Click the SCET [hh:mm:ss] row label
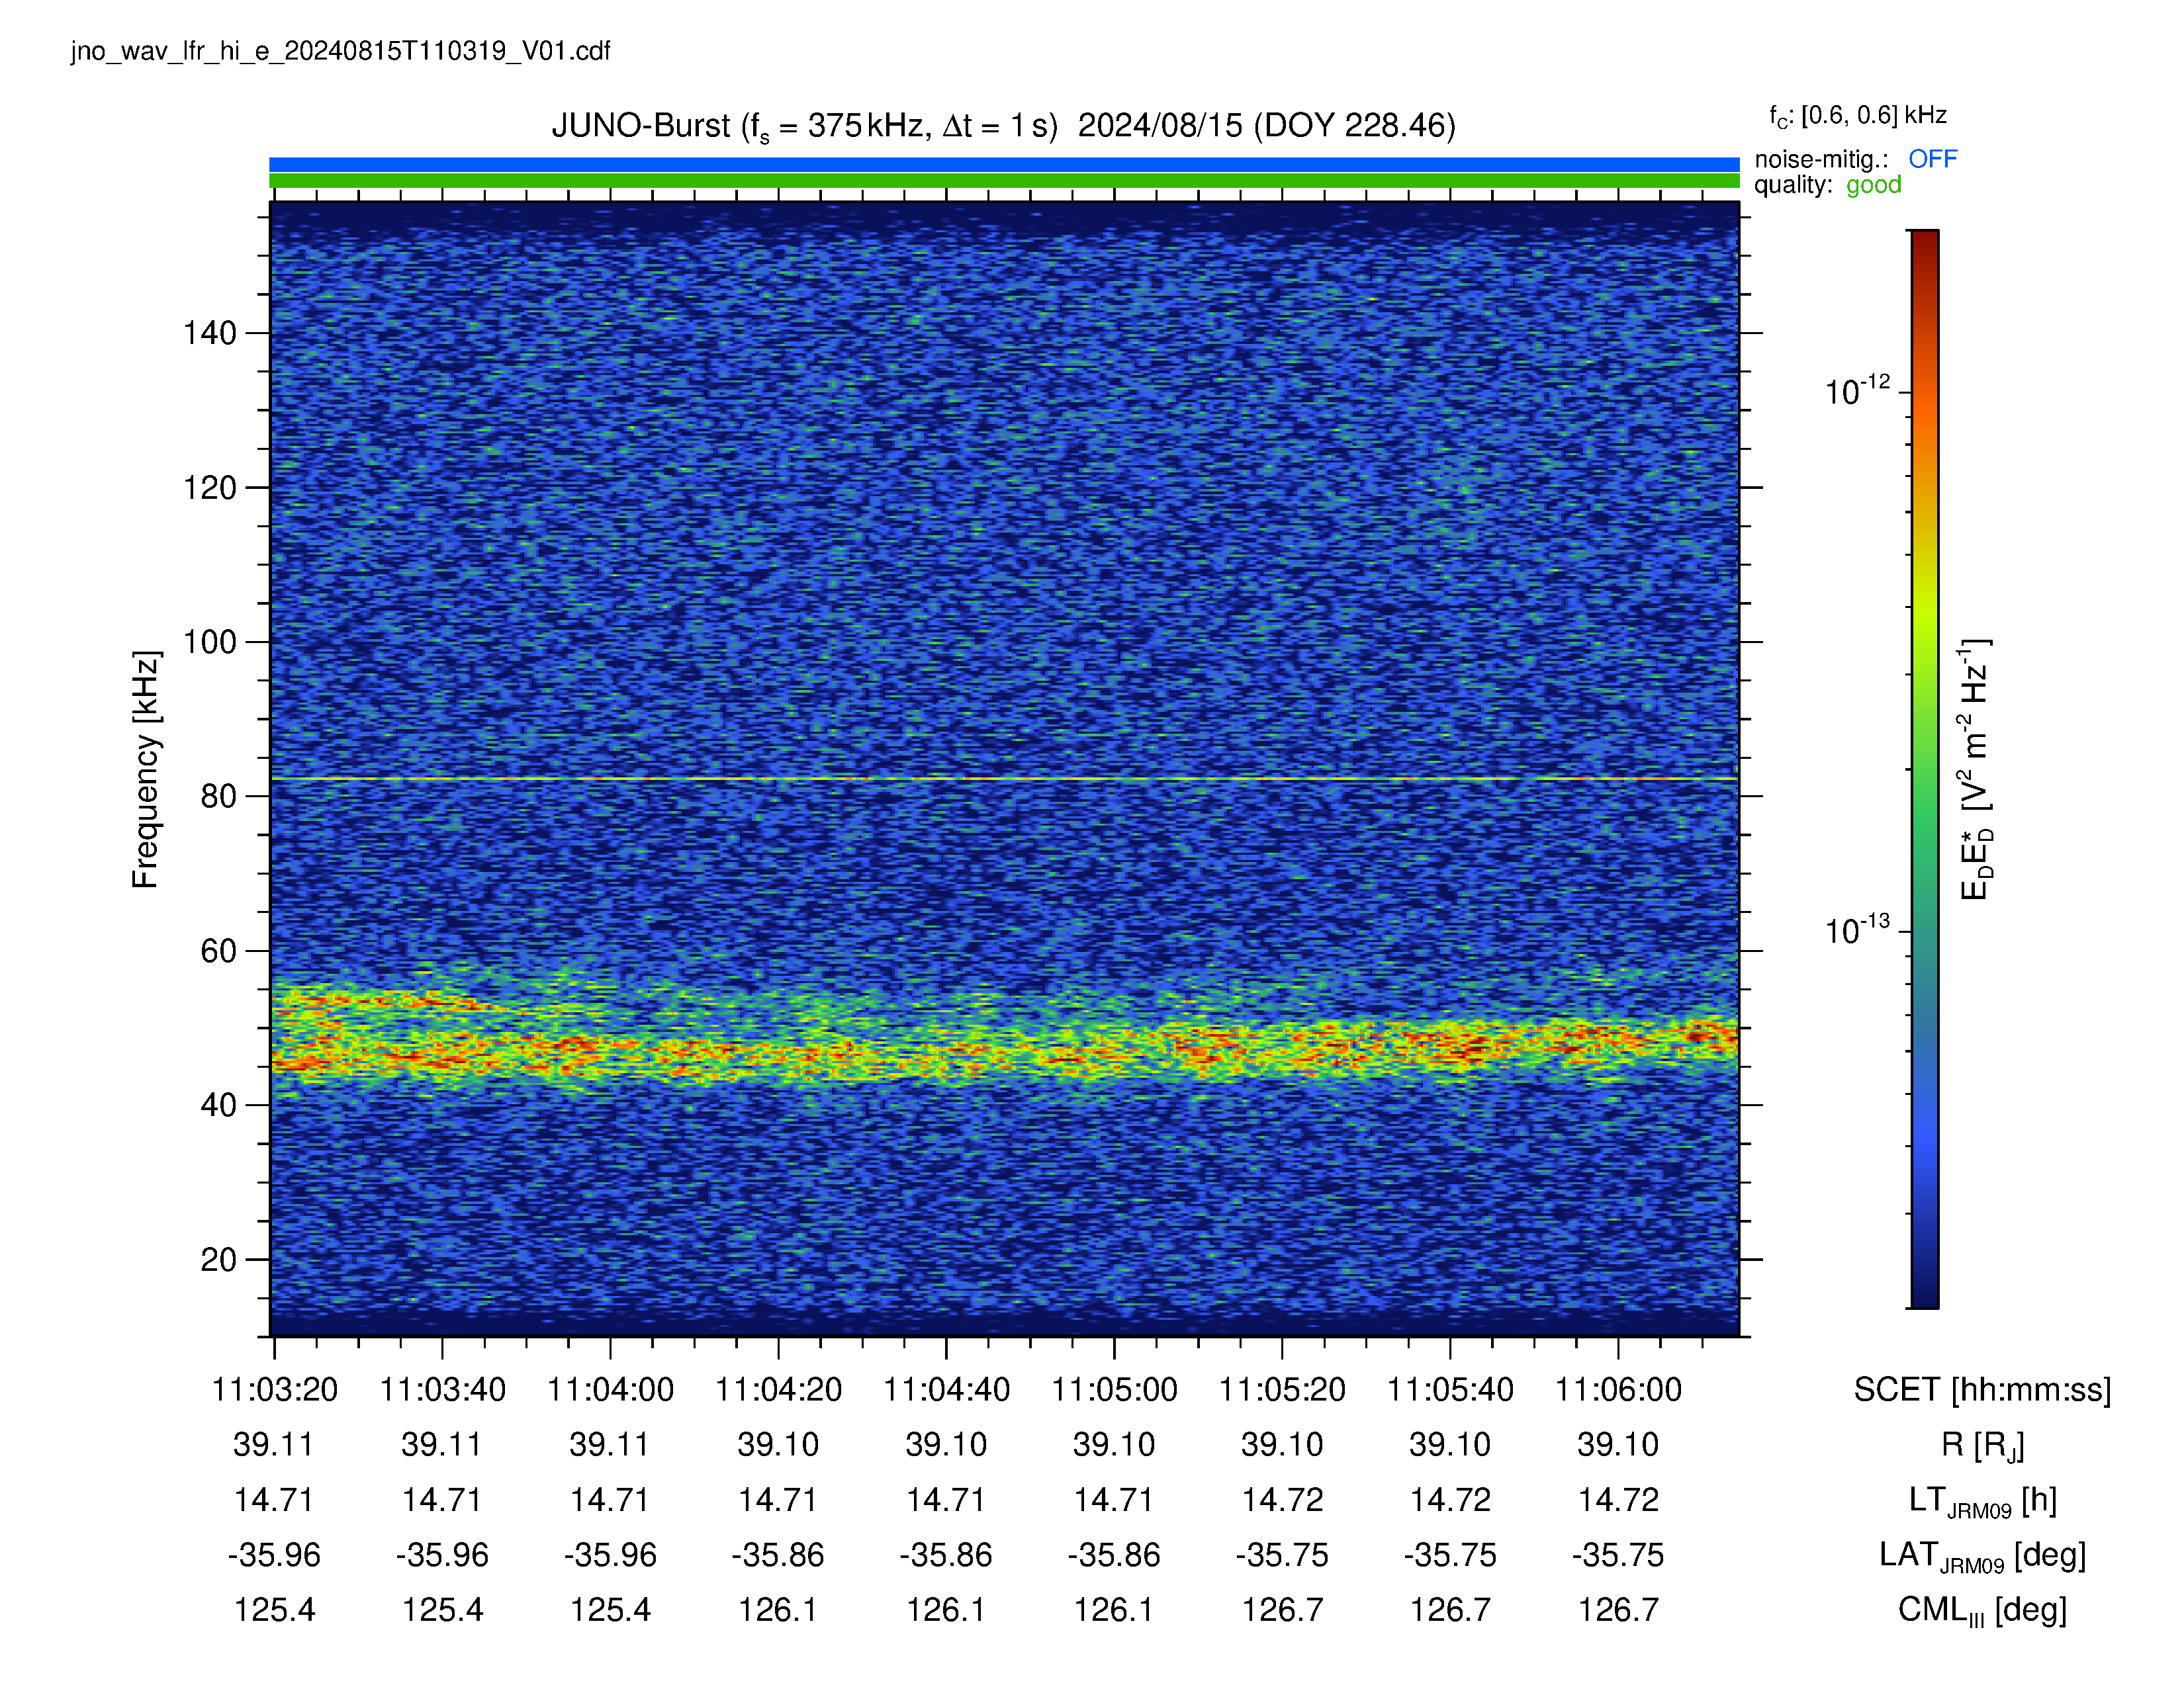The width and height of the screenshot is (2184, 1687). [x=1982, y=1390]
